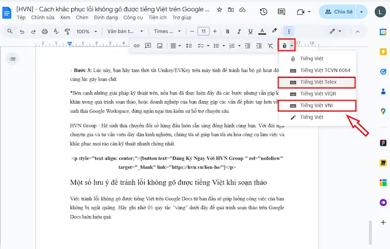The width and height of the screenshot is (390, 249).
Task: Click the Clear formatting icon
Action: 271,46
